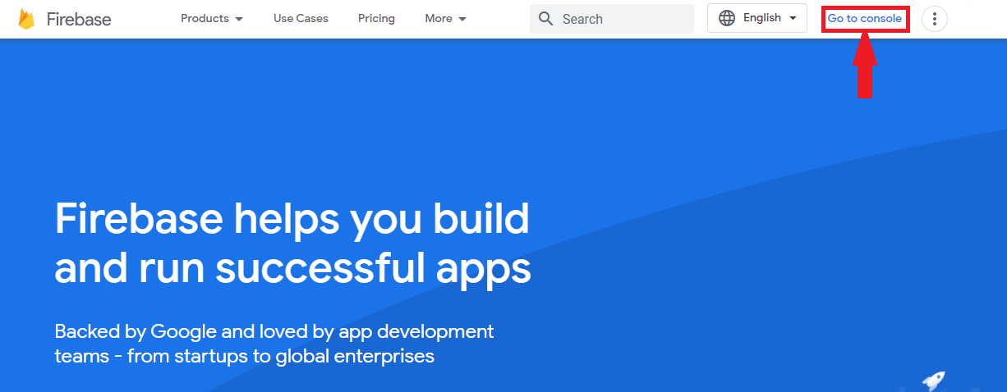This screenshot has width=1007, height=392.
Task: Click the Firebase wordmark text
Action: click(79, 19)
